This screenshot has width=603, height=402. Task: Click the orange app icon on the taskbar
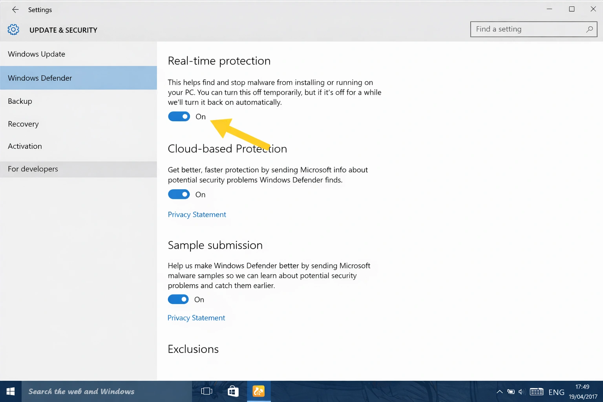click(258, 391)
